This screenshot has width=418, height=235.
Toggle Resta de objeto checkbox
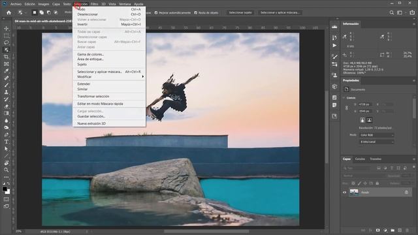(196, 13)
